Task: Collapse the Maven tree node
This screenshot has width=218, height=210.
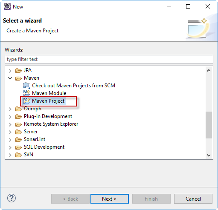Action: pyautogui.click(x=10, y=78)
